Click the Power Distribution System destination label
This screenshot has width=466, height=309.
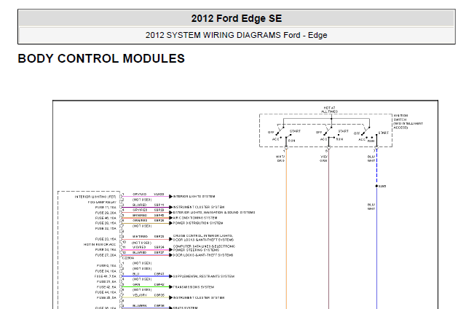tap(198, 223)
